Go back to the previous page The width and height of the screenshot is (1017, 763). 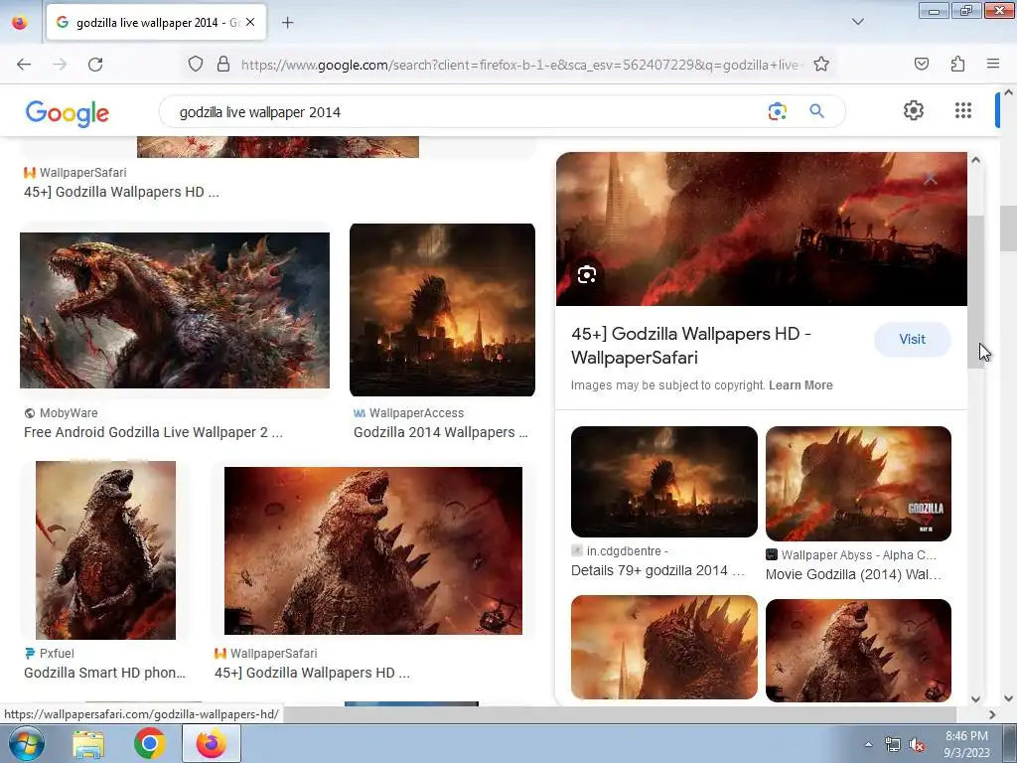click(24, 65)
